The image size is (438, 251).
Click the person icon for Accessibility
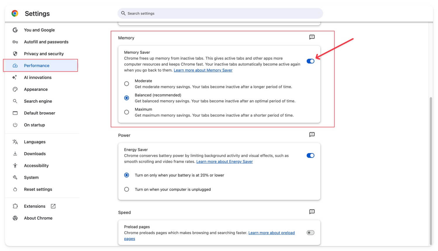(x=15, y=166)
